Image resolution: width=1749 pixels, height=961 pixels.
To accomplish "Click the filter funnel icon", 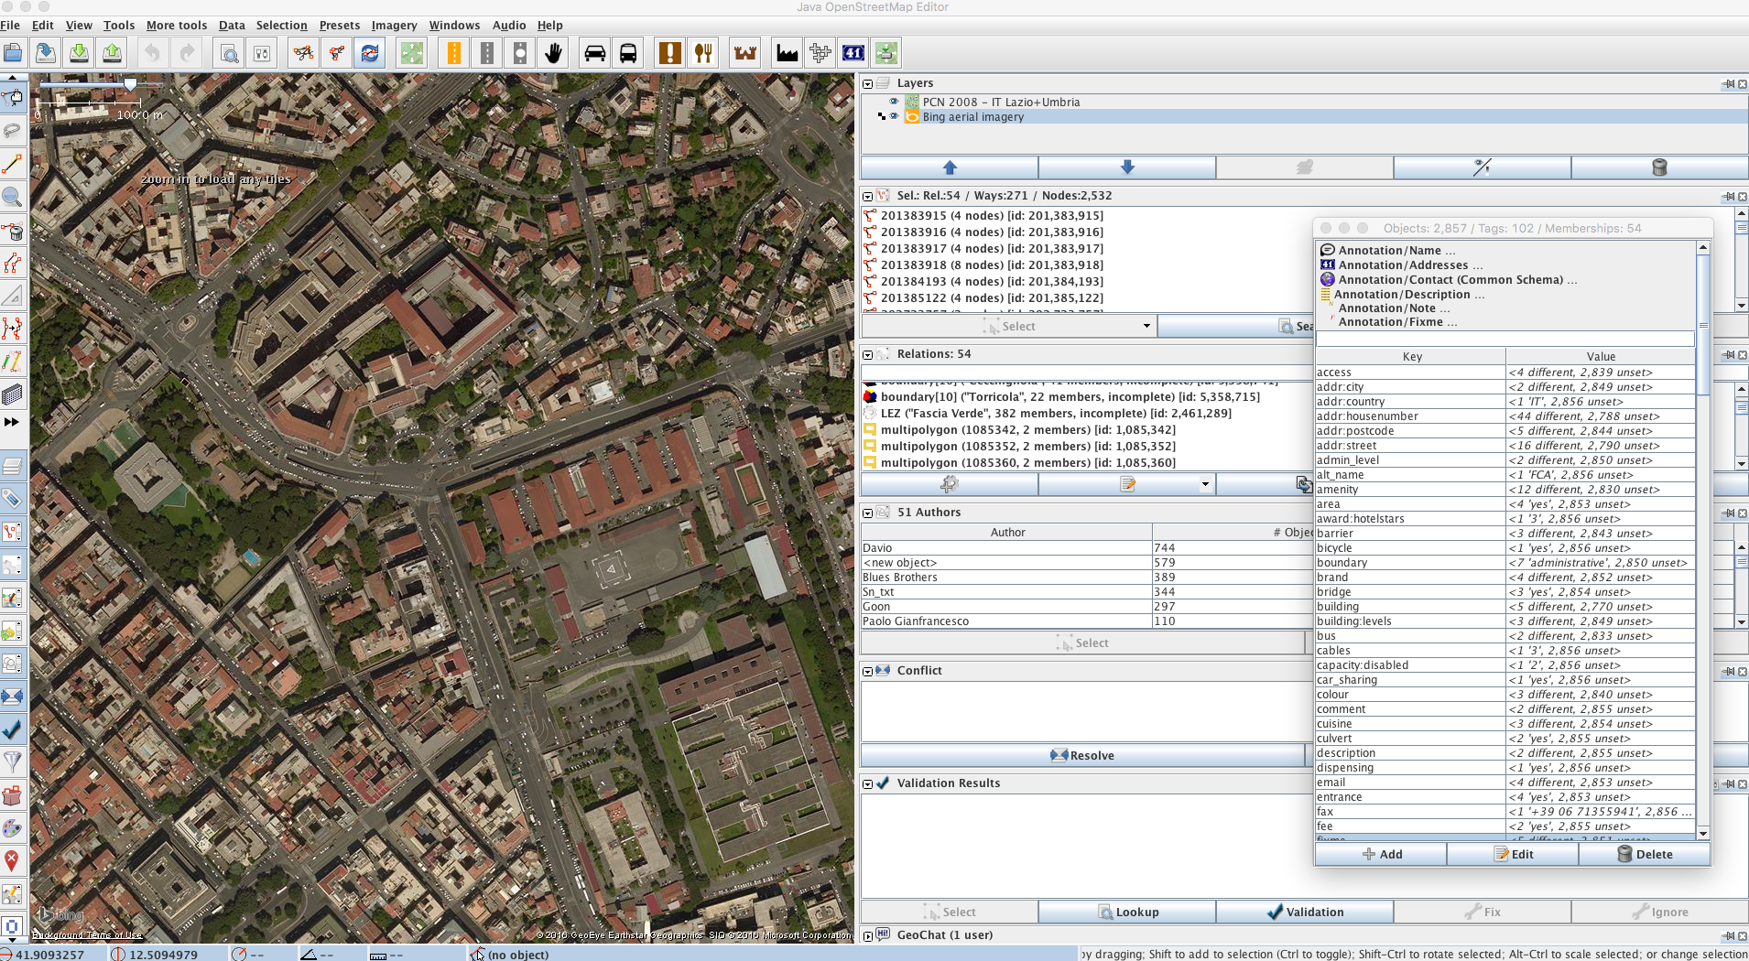I will pyautogui.click(x=12, y=761).
